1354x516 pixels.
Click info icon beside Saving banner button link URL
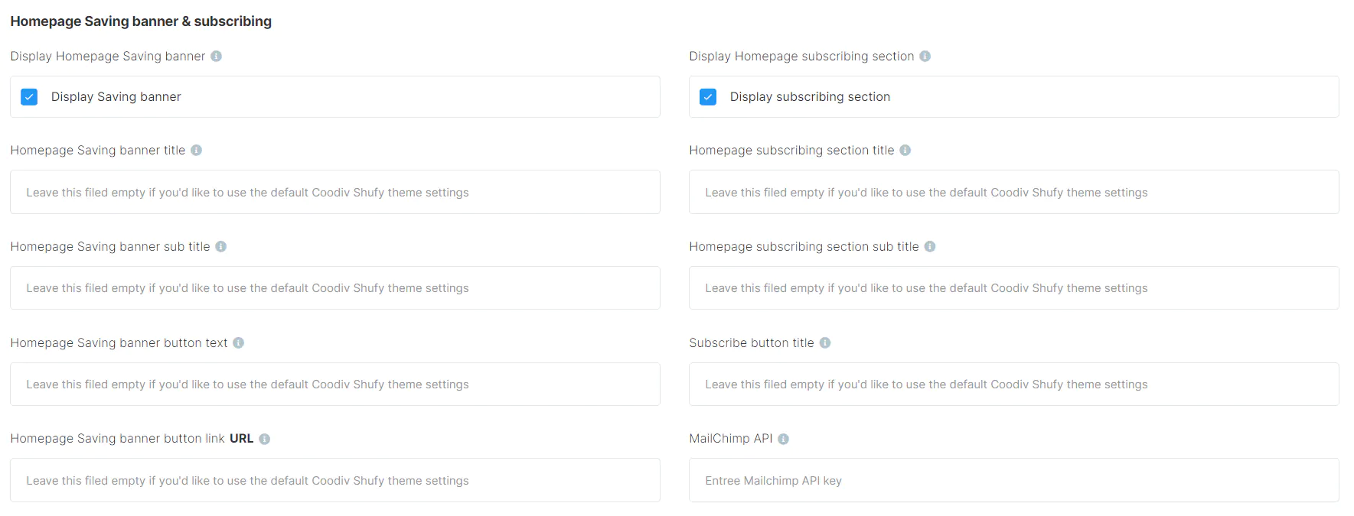(265, 439)
